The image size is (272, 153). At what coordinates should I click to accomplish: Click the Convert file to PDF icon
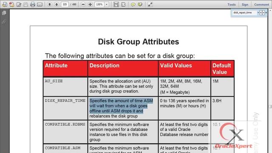pyautogui.click(x=11, y=4)
